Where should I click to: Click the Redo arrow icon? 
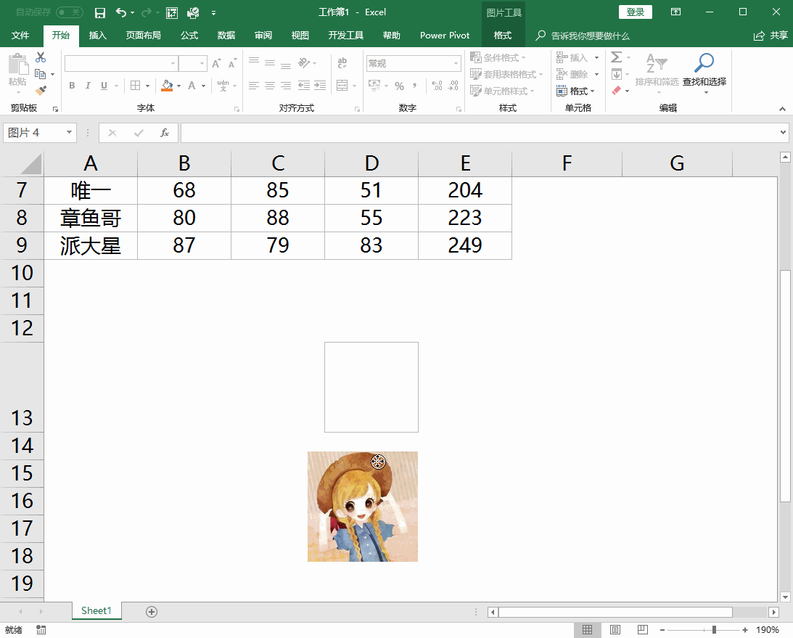tap(146, 12)
